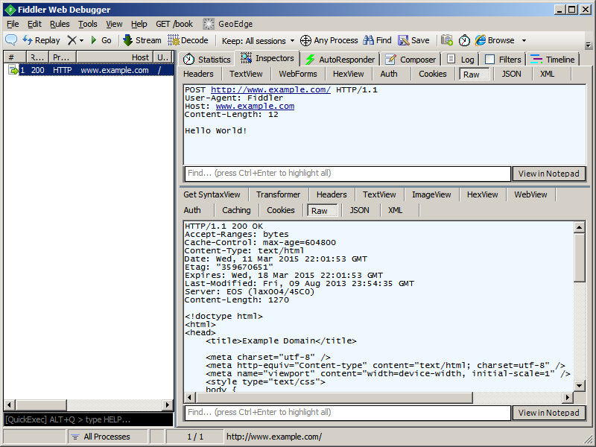This screenshot has width=596, height=447.
Task: Expand the Browse dropdown arrow
Action: click(524, 40)
